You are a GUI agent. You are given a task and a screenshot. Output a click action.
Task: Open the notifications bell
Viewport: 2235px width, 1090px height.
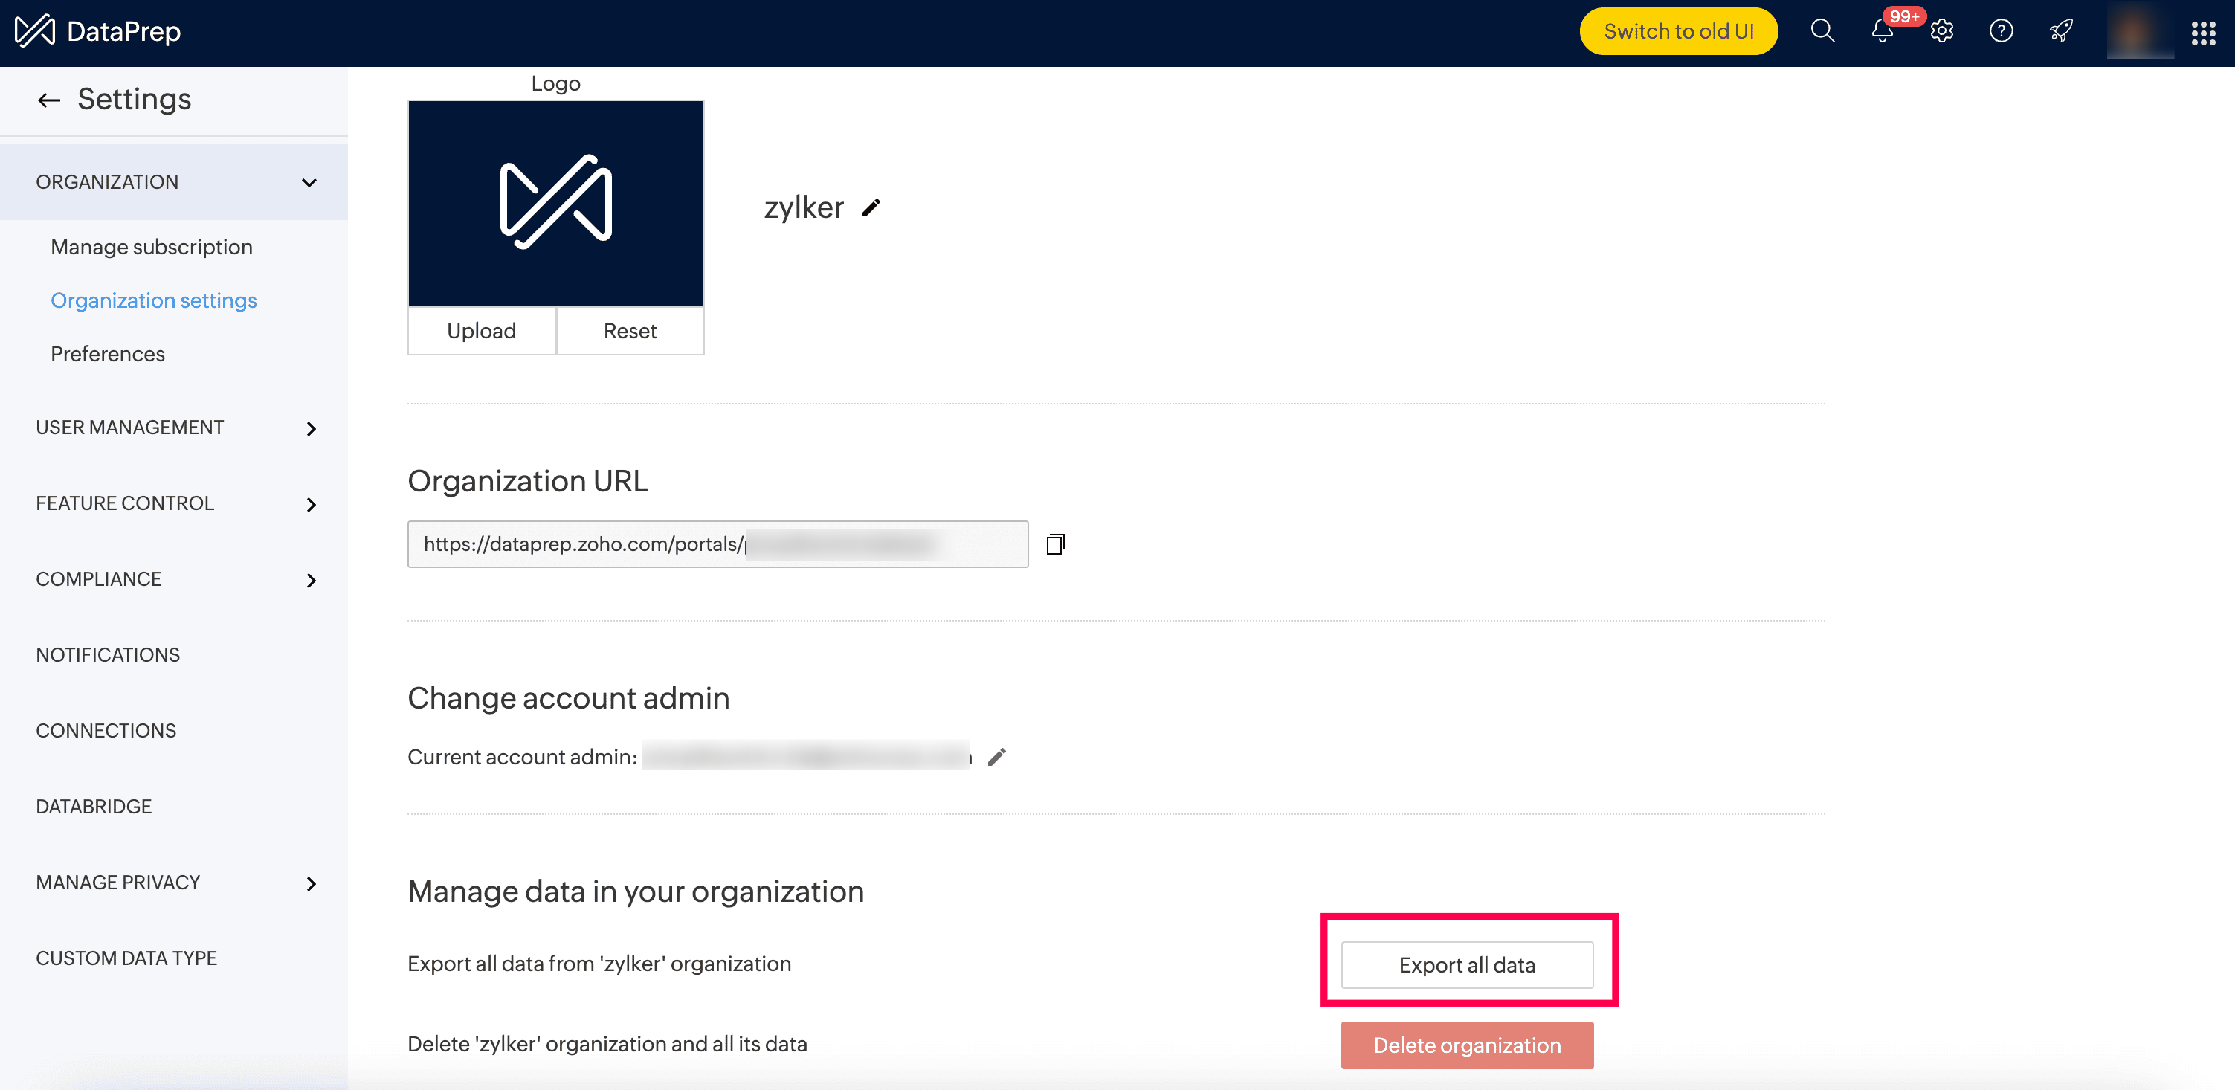1881,32
